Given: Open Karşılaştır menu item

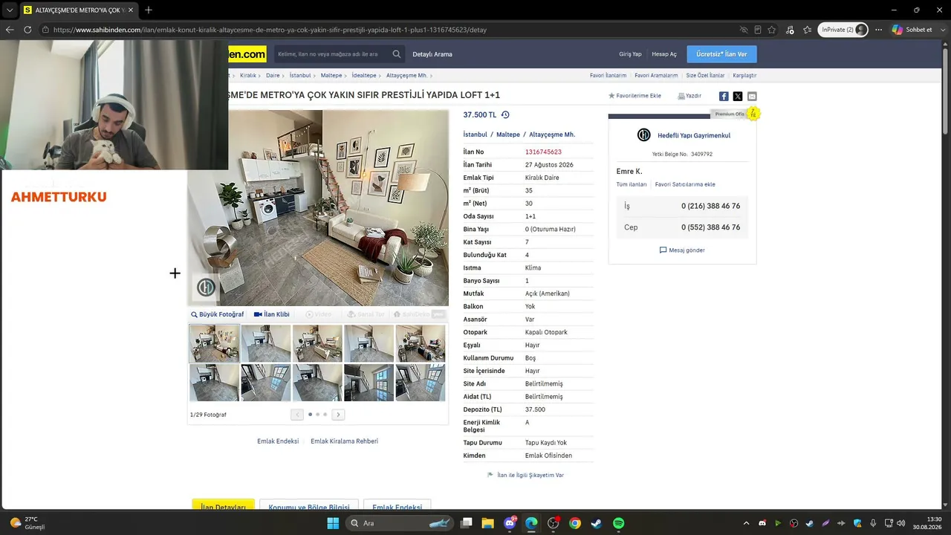Looking at the screenshot, I should coord(744,75).
